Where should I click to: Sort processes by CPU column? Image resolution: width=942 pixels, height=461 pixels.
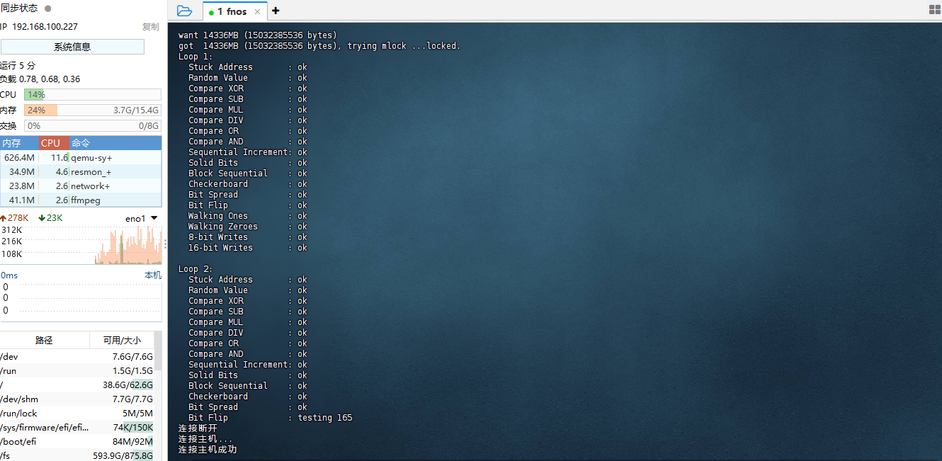(x=54, y=143)
